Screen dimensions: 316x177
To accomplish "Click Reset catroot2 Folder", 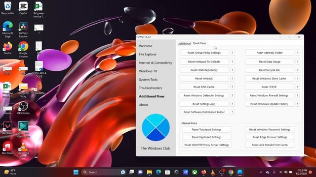I will 270,53.
